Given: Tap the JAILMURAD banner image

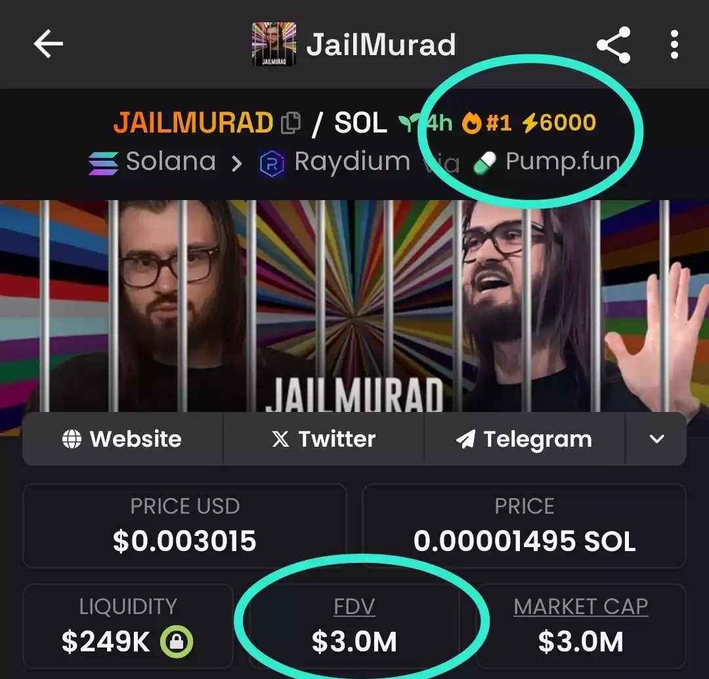Looking at the screenshot, I should pos(354,306).
